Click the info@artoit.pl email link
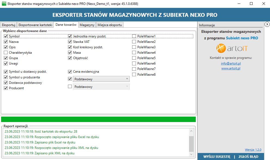270x160 pixels. click(x=231, y=63)
